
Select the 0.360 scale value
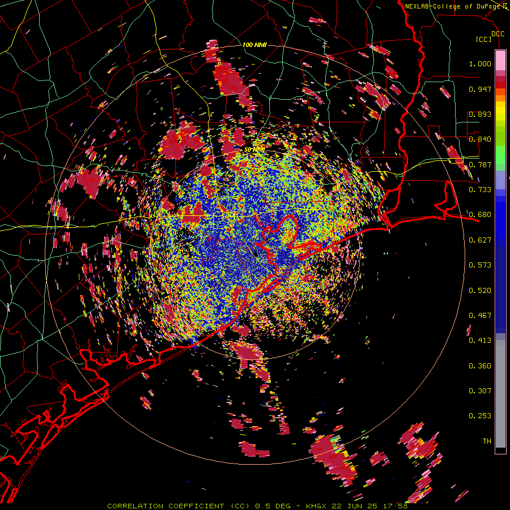480,366
